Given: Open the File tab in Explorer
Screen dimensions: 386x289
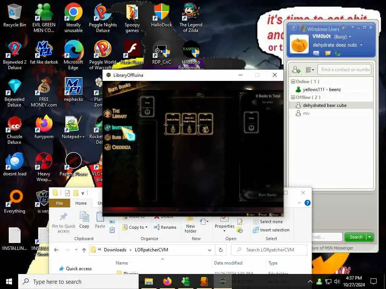Looking at the screenshot, I should 60,203.
